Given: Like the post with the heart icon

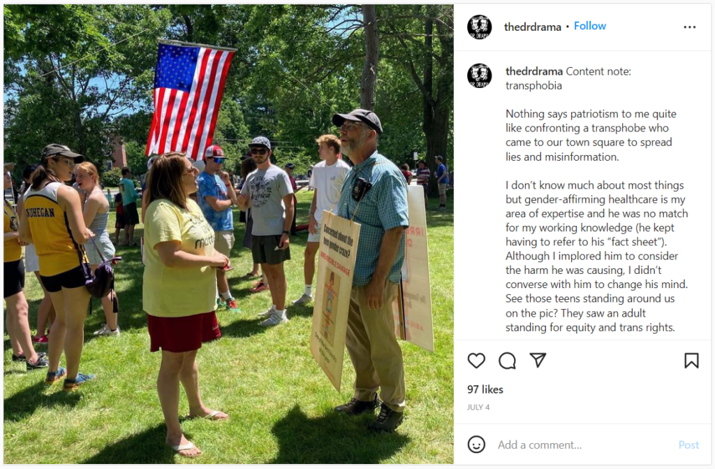Looking at the screenshot, I should (476, 361).
